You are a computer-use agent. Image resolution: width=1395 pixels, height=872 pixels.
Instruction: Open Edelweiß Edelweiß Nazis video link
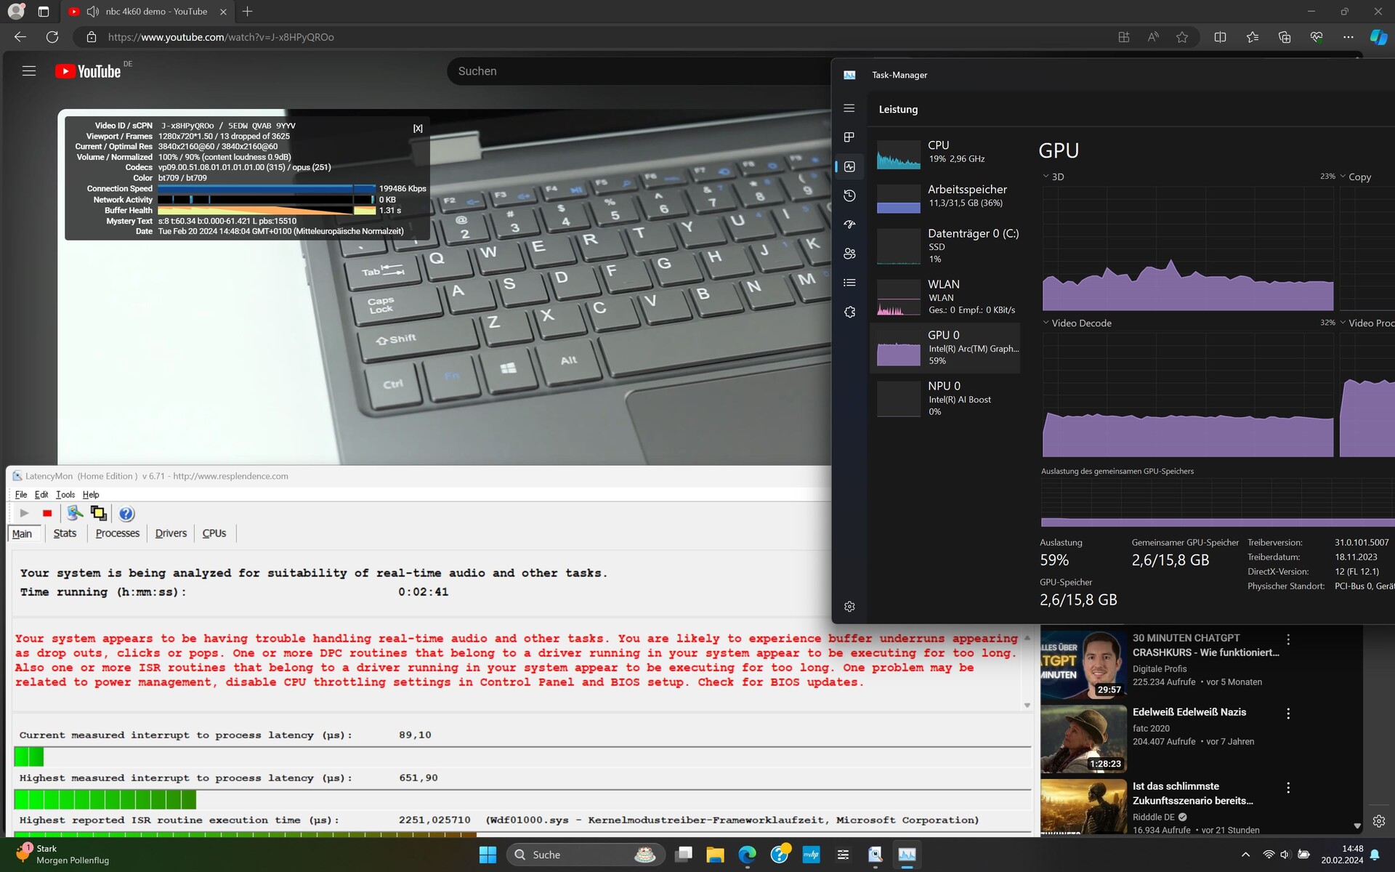(x=1189, y=712)
